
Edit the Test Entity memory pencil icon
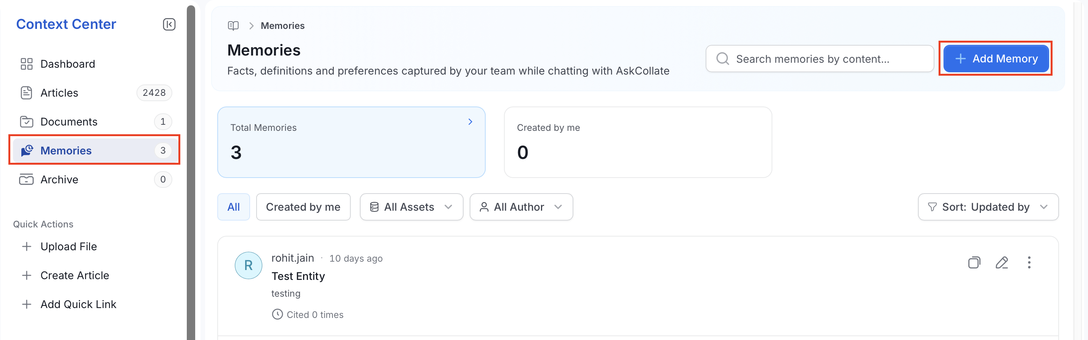point(1001,262)
